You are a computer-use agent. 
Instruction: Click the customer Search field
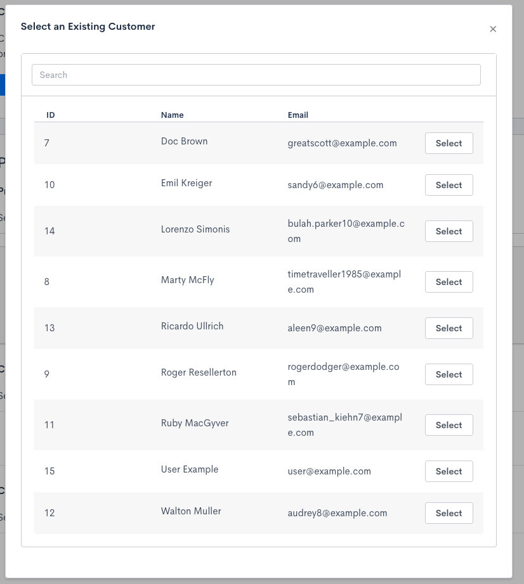[x=256, y=75]
